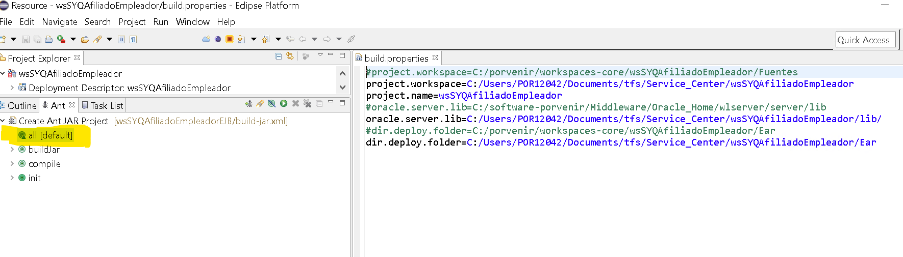Click the New file toolbar icon
The image size is (903, 257).
[x=3, y=39]
